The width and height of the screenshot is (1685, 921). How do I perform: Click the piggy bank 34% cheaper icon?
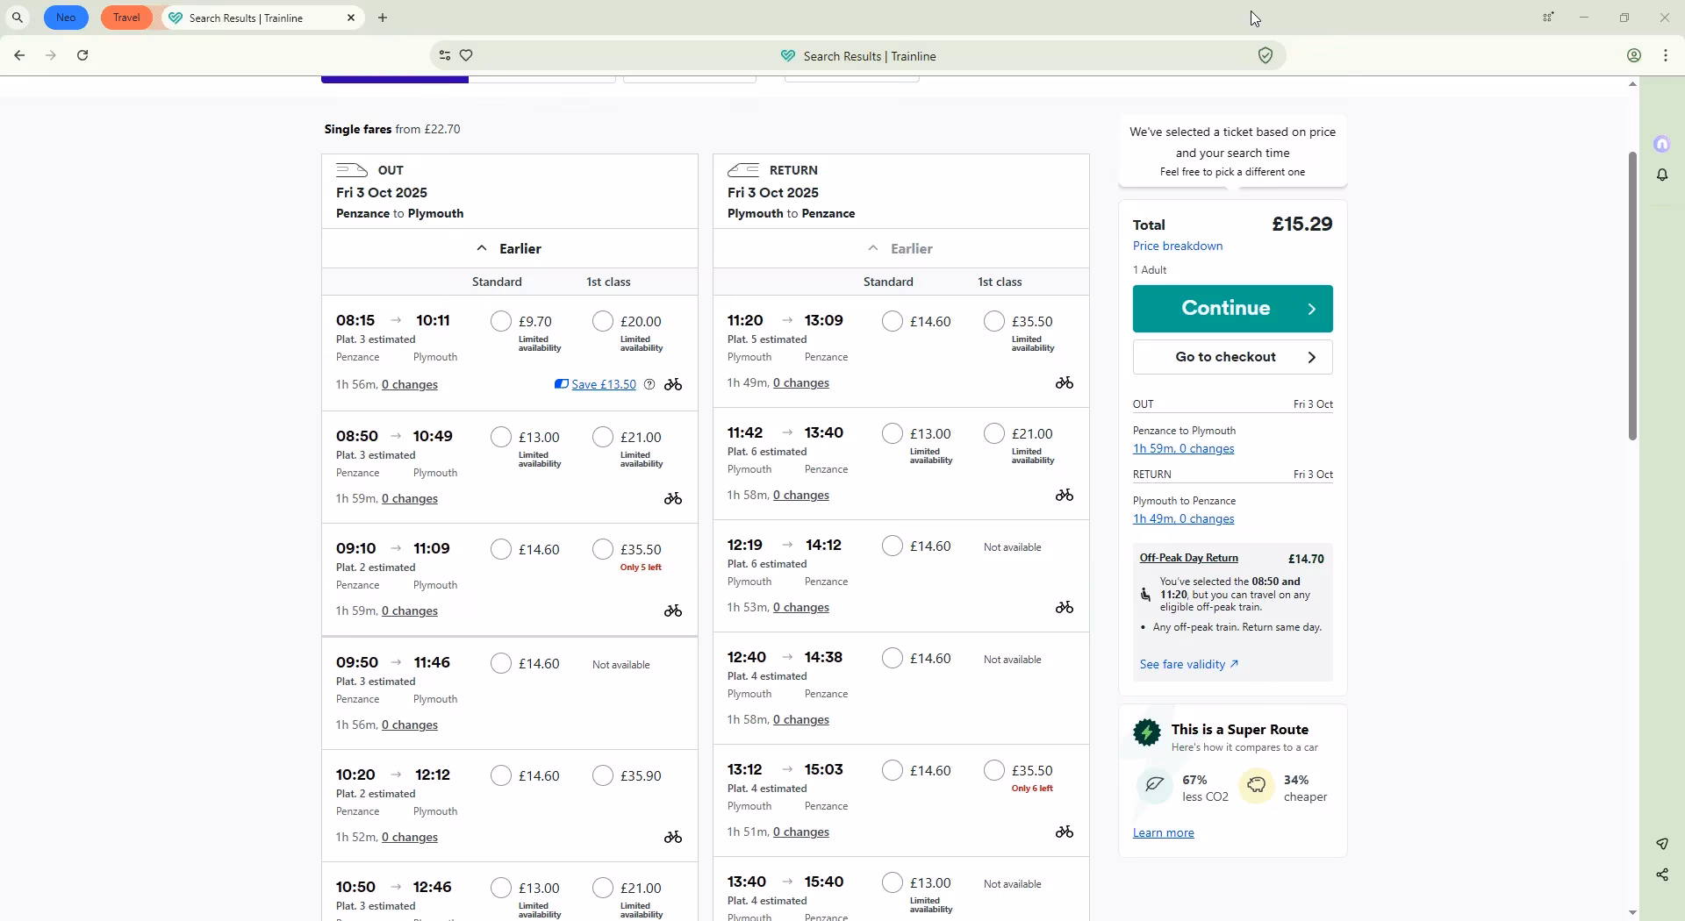point(1256,786)
